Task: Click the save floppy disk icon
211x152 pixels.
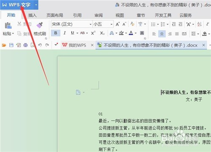Action: point(11,45)
